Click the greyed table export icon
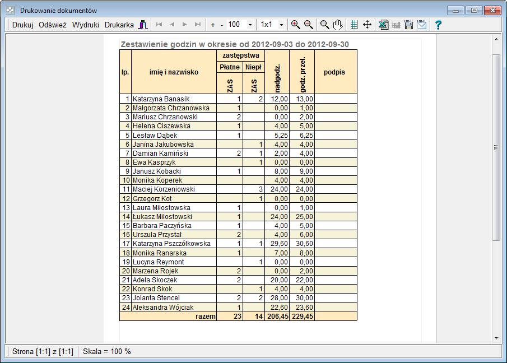The width and height of the screenshot is (507, 363). tap(396, 25)
